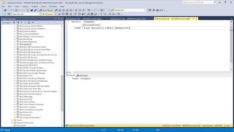The image size is (234, 132).
Task: Pin the Object Explorer auto-hide icon
Action: click(58, 19)
